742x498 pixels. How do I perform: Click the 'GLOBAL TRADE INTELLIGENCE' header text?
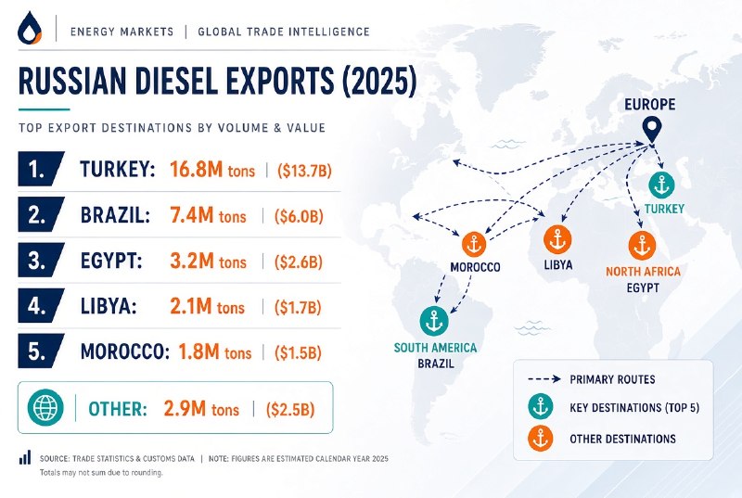tap(284, 32)
